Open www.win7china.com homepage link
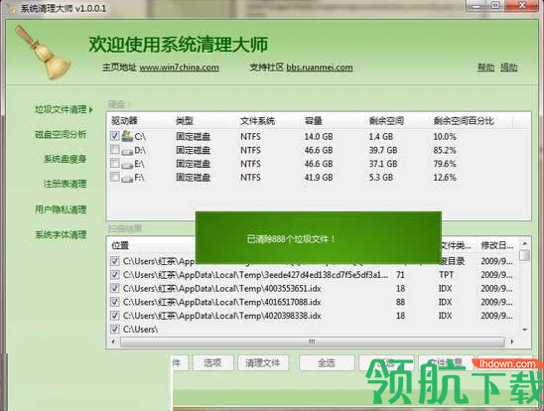This screenshot has width=544, height=411. (x=179, y=68)
